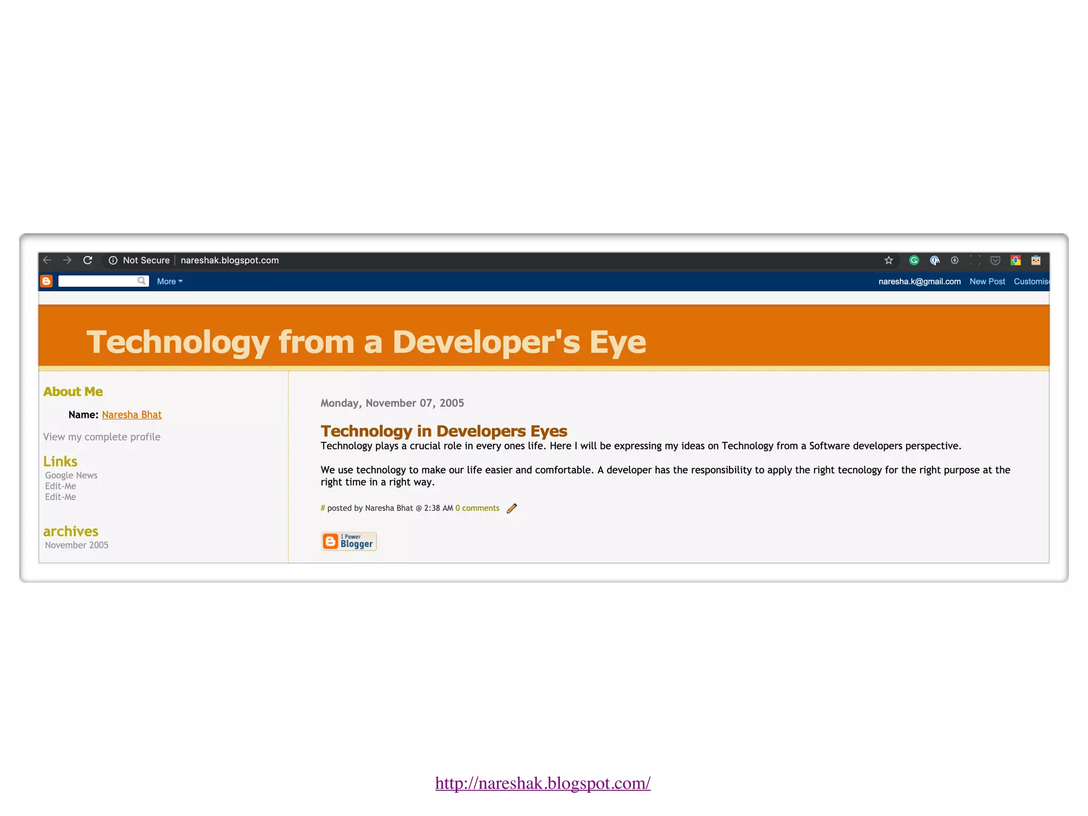1088x816 pixels.
Task: Click the browser back arrow
Action: tap(47, 260)
